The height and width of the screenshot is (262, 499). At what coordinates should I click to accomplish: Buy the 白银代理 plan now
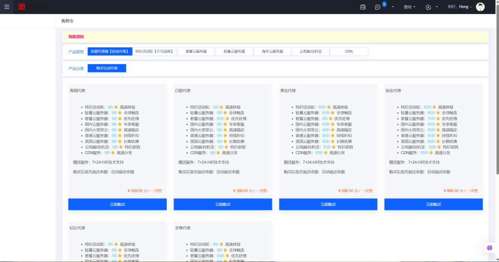pos(223,205)
